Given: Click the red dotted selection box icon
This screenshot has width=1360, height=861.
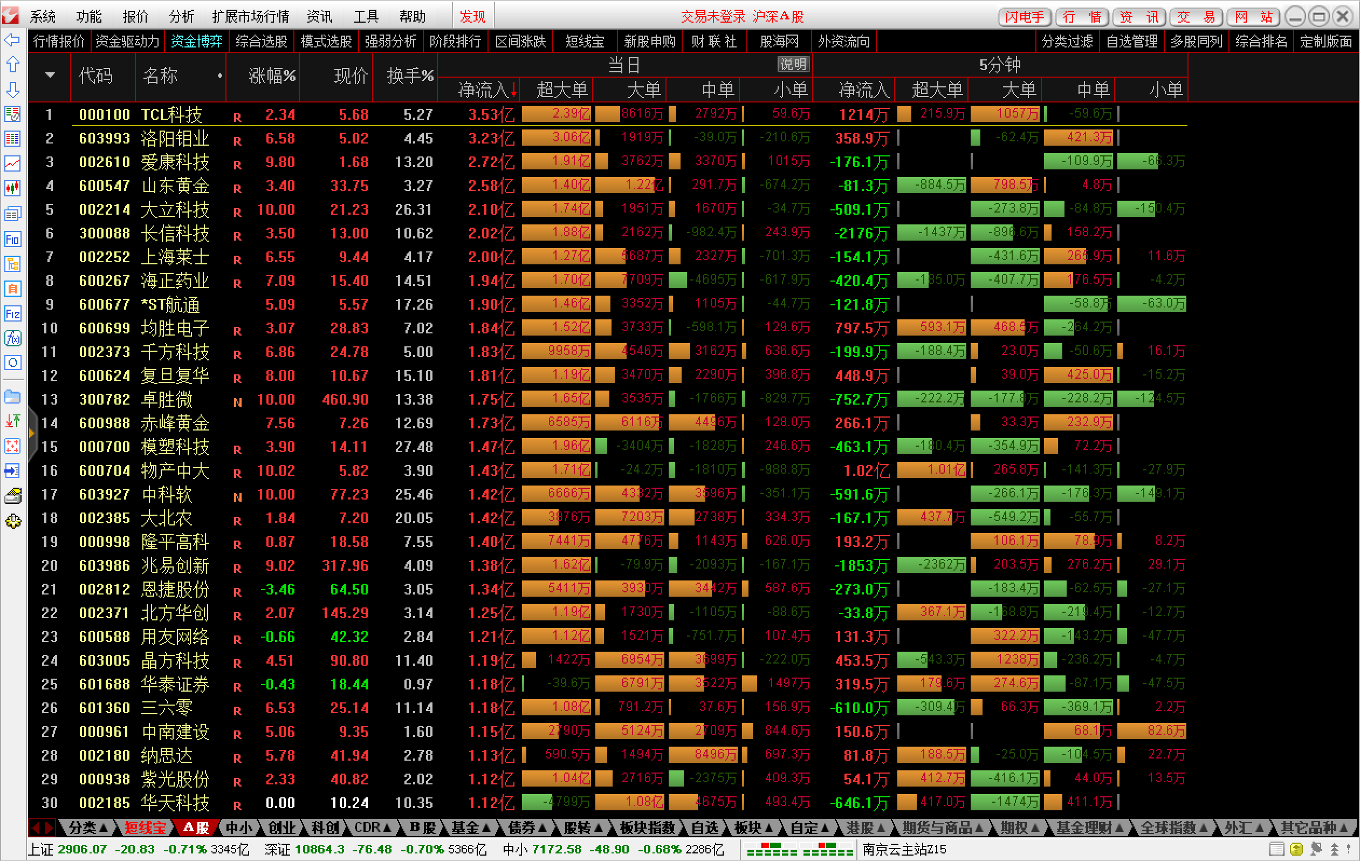Looking at the screenshot, I should [x=12, y=446].
